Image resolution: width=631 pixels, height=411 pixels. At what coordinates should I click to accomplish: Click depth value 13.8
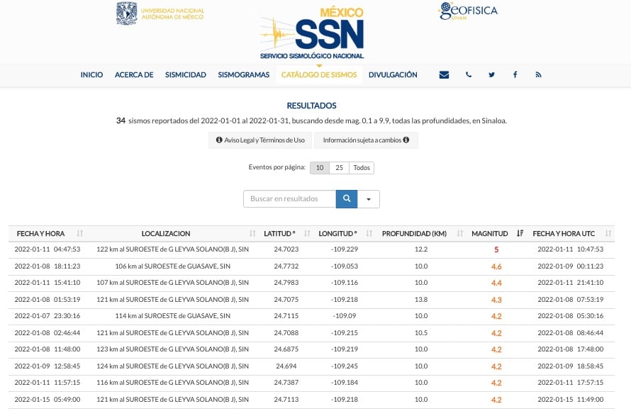click(x=421, y=300)
